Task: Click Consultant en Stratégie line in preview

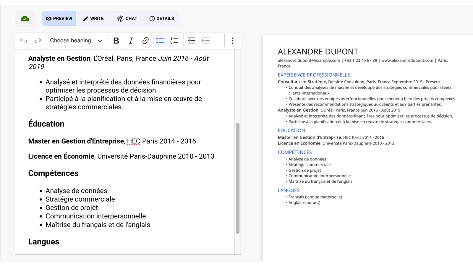Action: tap(359, 82)
